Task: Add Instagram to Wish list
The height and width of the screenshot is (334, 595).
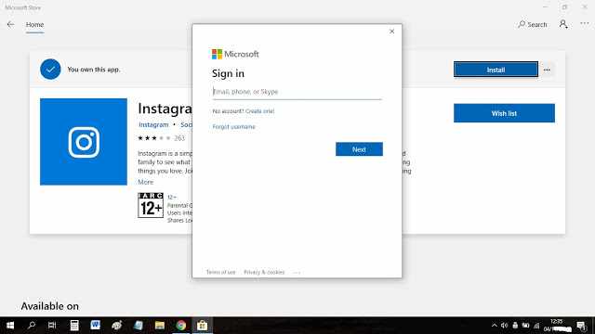Action: tap(504, 113)
